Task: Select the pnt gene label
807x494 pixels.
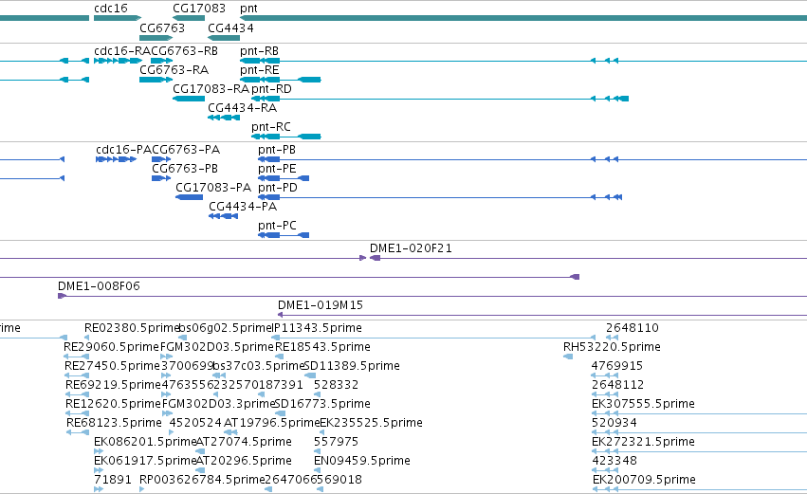Action: pyautogui.click(x=248, y=9)
